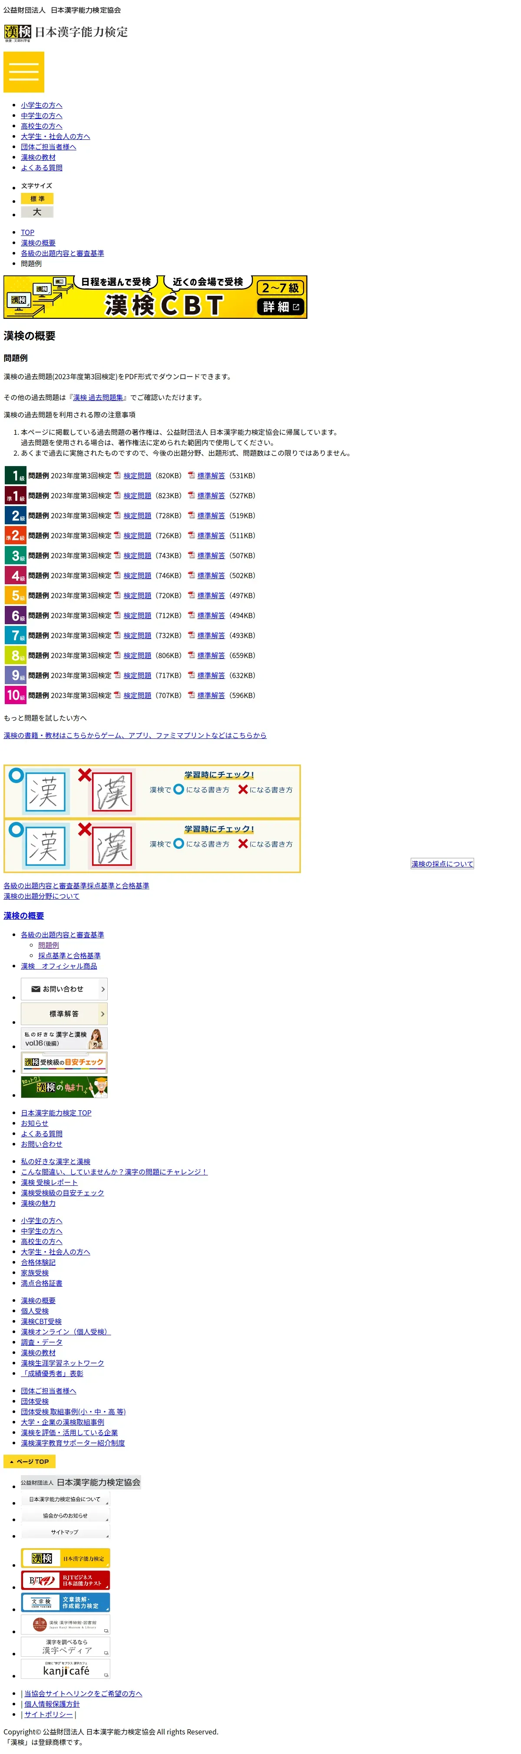Open 漢検 過去問題集 link
The image size is (521, 1754).
point(98,397)
